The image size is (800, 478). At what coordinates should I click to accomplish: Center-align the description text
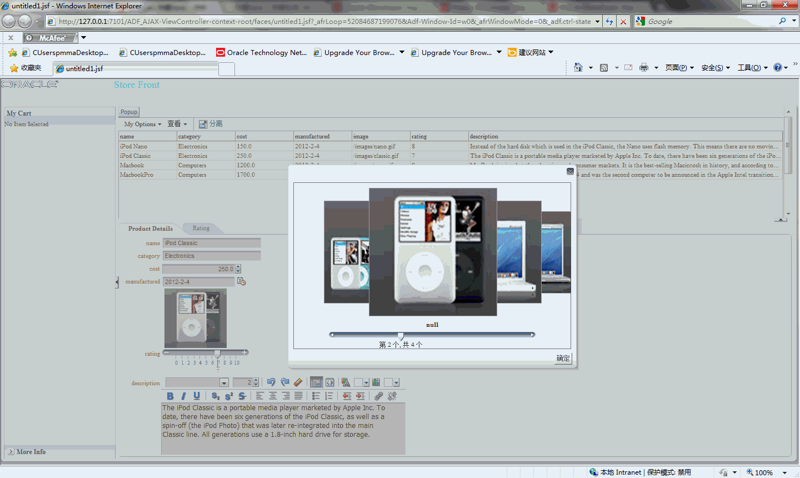pyautogui.click(x=273, y=396)
